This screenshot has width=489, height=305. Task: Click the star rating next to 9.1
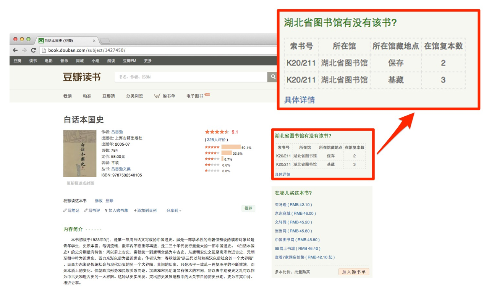click(217, 132)
